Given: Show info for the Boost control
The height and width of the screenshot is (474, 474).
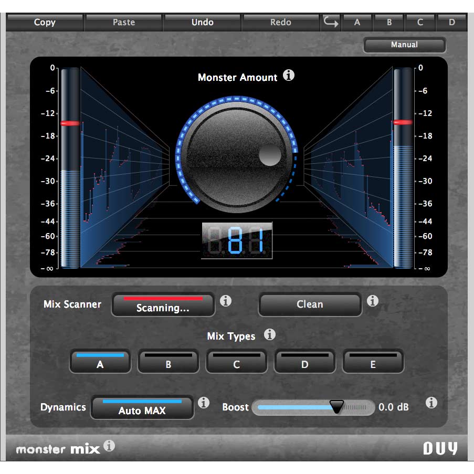Looking at the screenshot, I should [431, 403].
